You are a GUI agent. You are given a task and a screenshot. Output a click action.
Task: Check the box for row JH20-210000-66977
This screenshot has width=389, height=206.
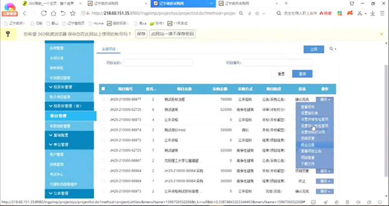tap(103, 99)
